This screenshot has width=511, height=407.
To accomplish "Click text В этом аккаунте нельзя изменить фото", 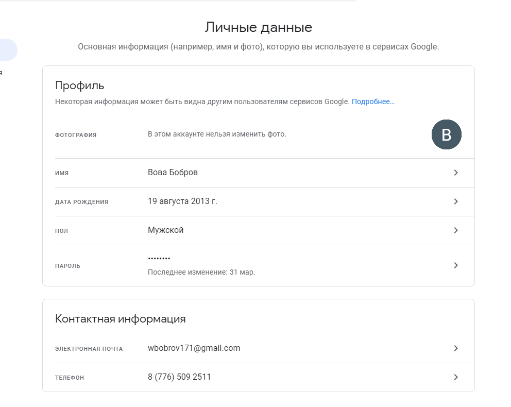I will click(217, 134).
